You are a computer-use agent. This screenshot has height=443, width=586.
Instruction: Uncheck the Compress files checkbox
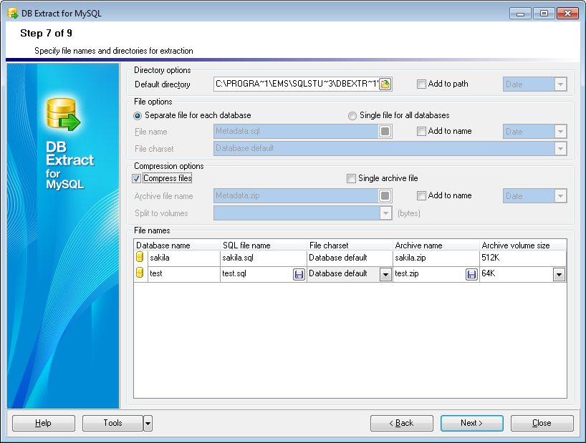137,178
